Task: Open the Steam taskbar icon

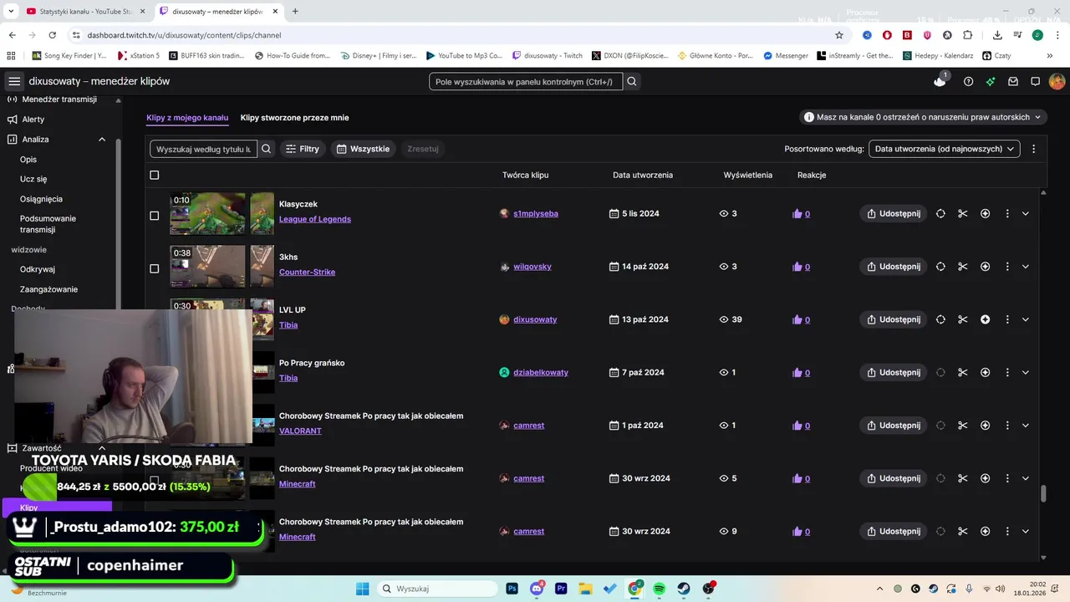Action: point(684,589)
